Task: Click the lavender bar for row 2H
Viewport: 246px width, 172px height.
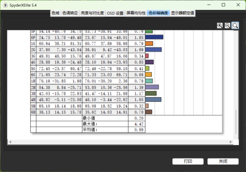Action: (152, 87)
